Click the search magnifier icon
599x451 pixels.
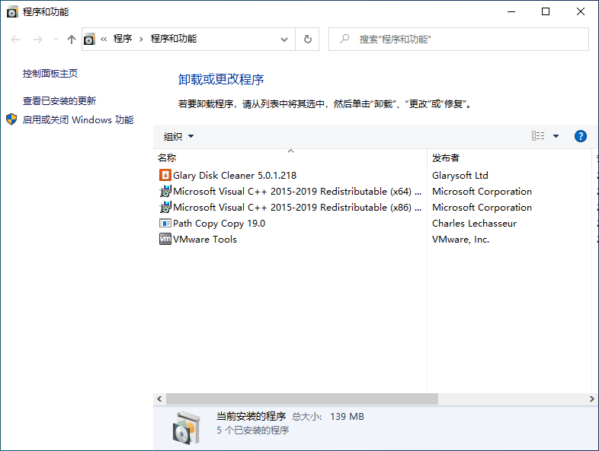tap(344, 39)
